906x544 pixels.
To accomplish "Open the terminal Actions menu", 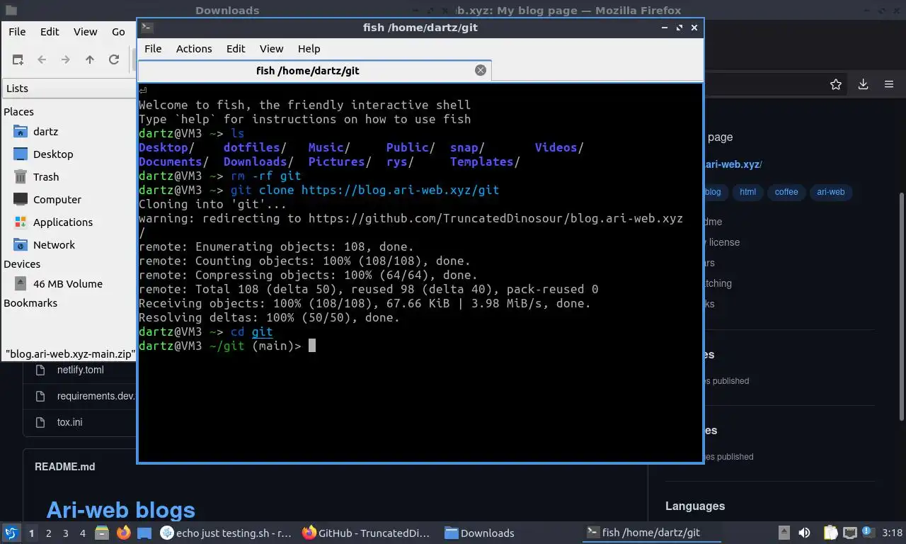I will pos(194,49).
